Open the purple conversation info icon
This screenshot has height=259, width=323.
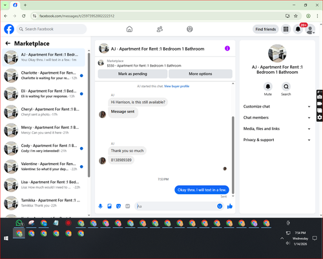pos(227,49)
